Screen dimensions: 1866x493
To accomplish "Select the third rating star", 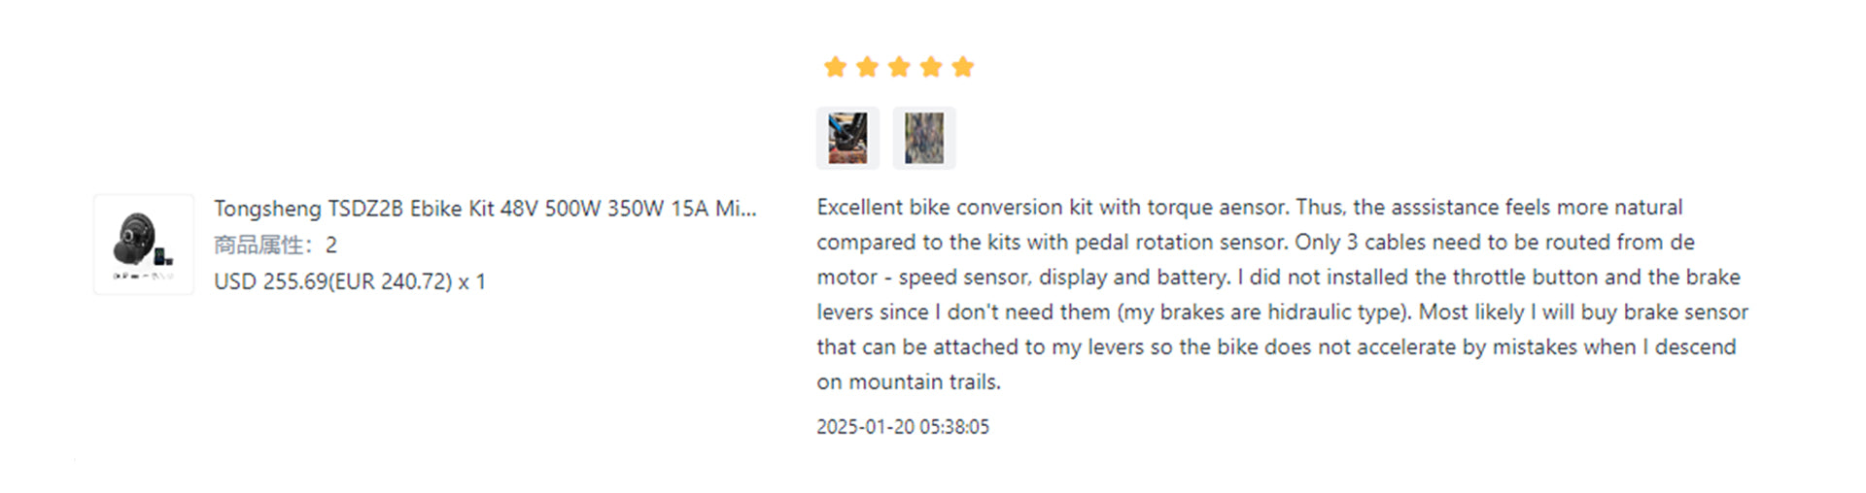I will pos(899,67).
